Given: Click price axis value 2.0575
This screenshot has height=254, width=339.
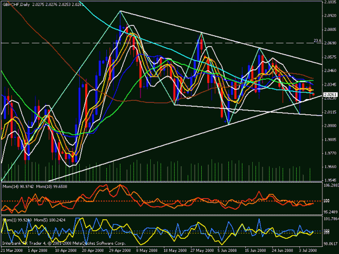Looking at the screenshot, I should 330,57.
